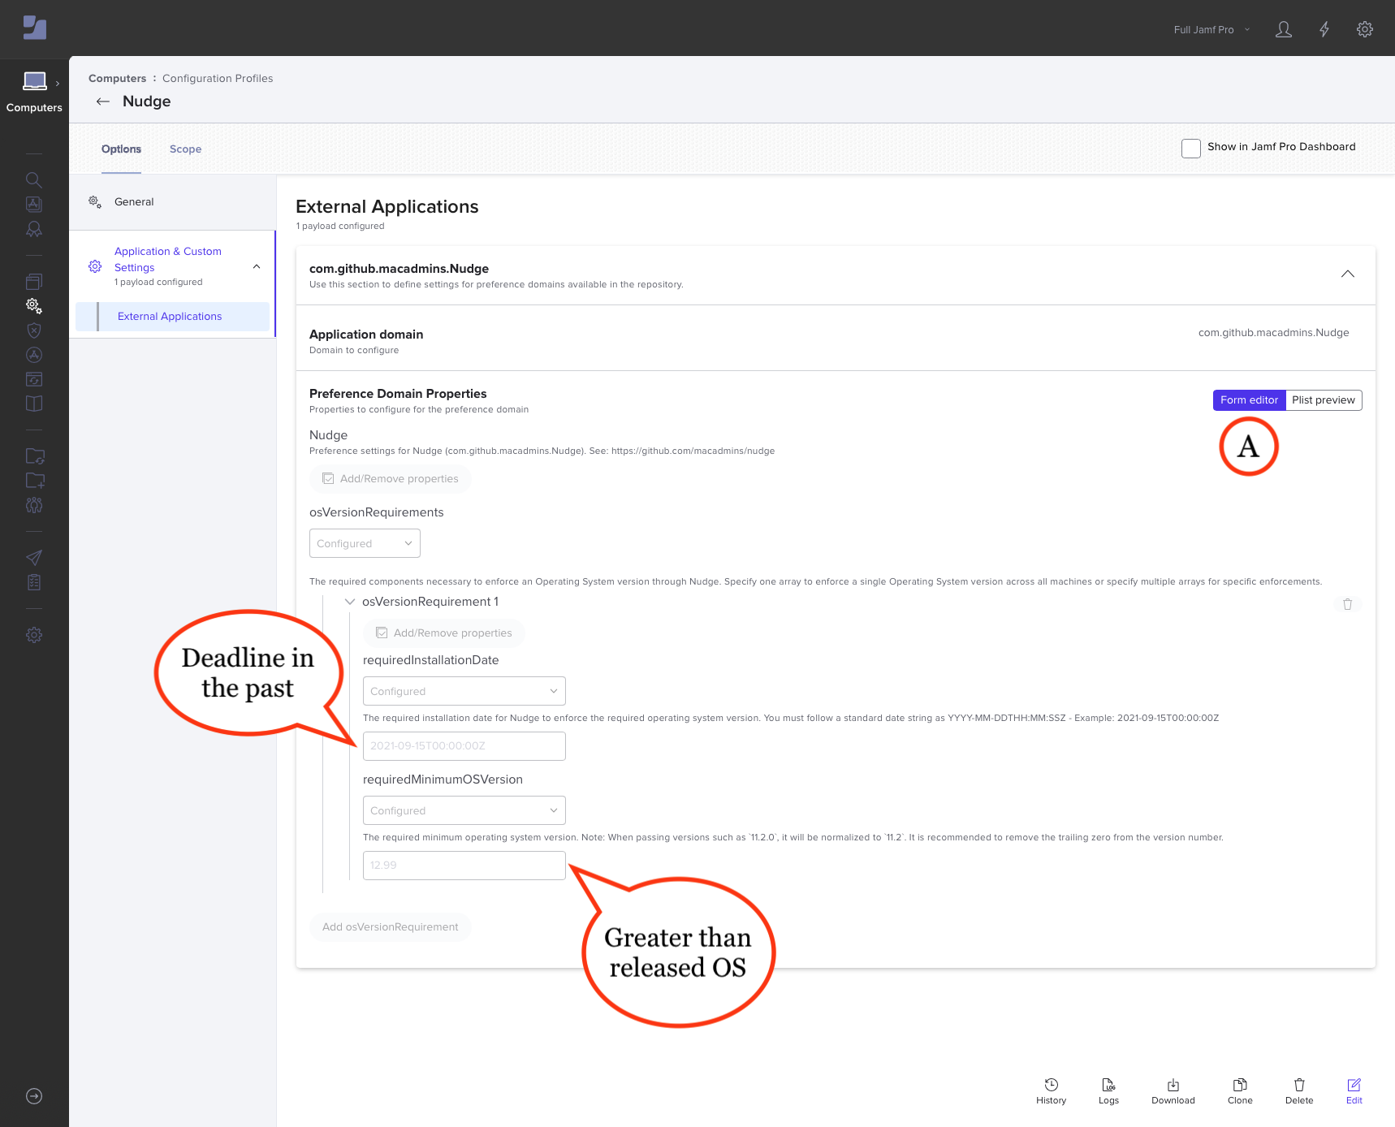Open the Restricted Software shield icon
1395x1127 pixels.
click(x=34, y=330)
